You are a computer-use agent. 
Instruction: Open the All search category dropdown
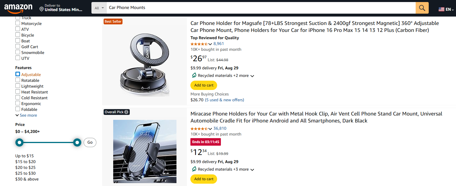[99, 8]
